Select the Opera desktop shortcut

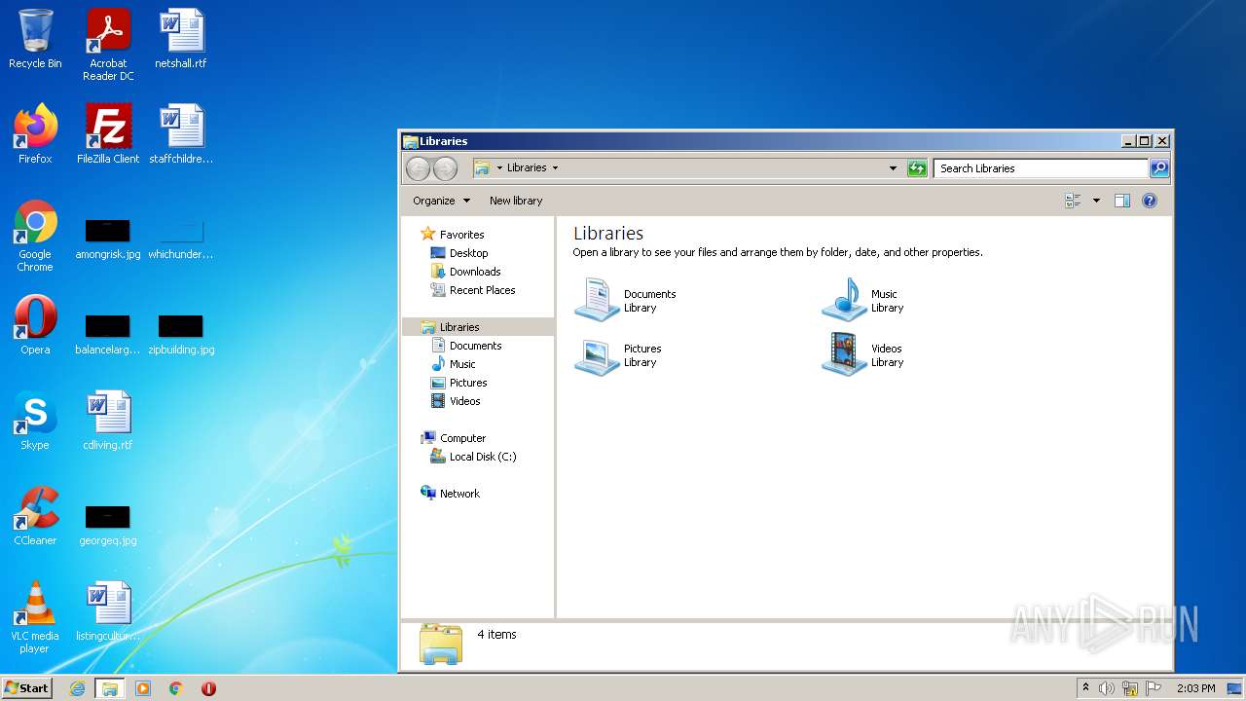[x=35, y=325]
